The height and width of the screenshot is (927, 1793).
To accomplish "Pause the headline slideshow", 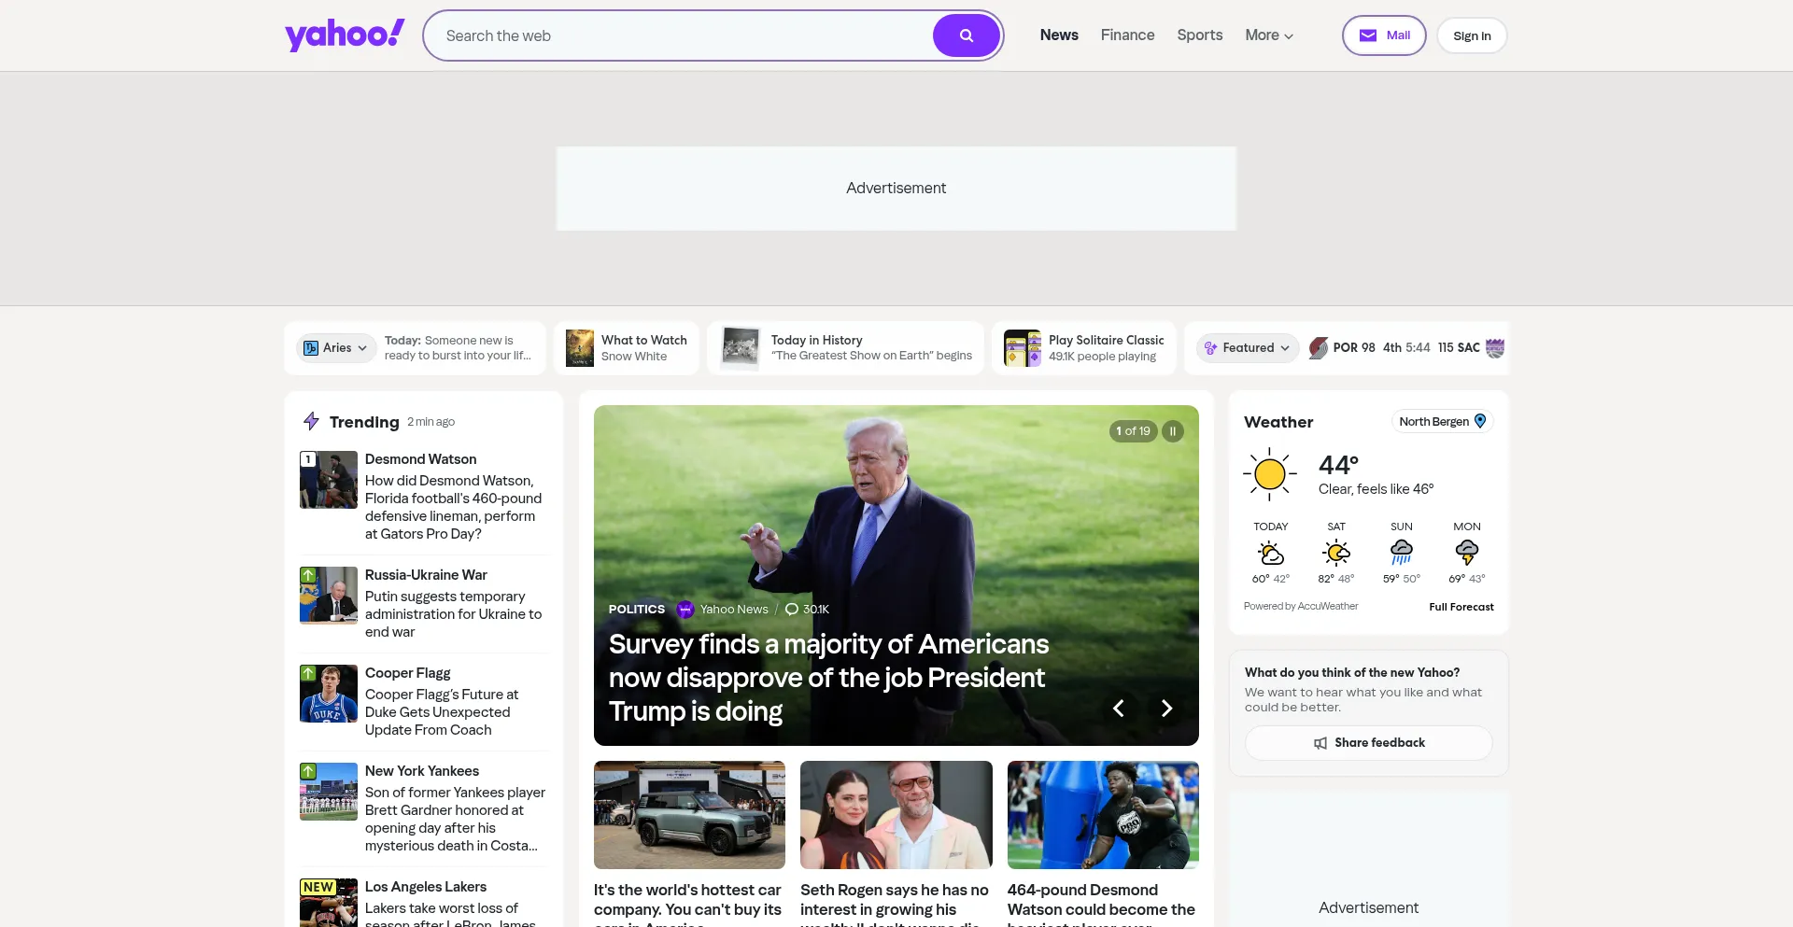I will click(1173, 431).
